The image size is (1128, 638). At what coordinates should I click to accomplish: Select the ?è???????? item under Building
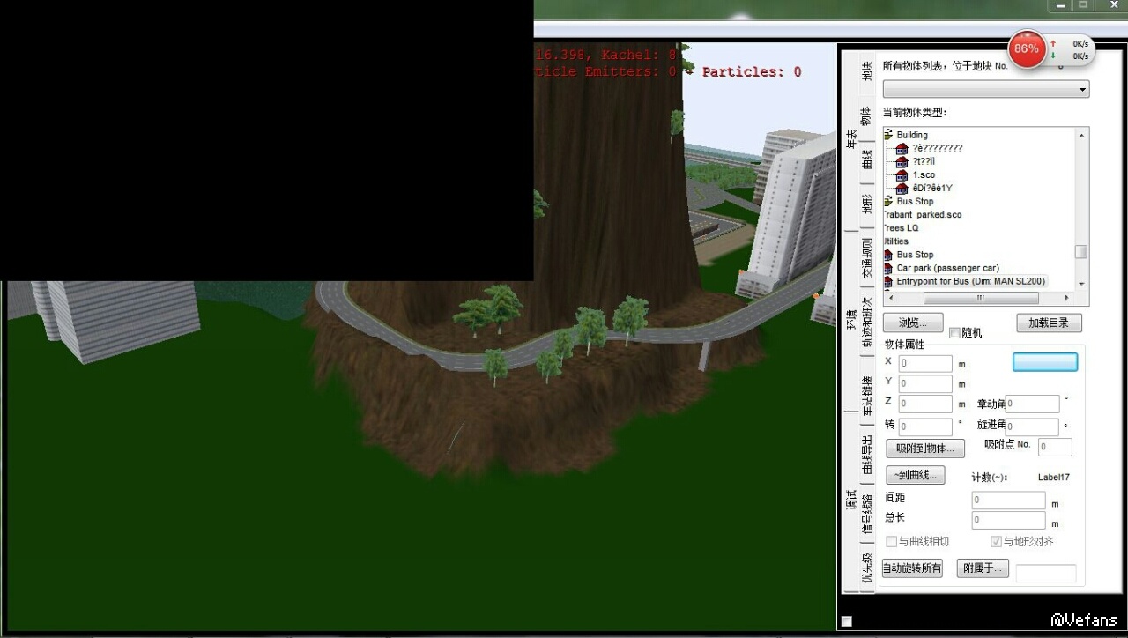pyautogui.click(x=938, y=148)
